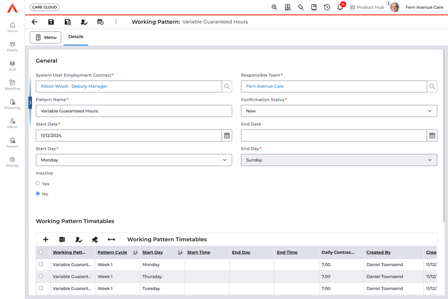The height and width of the screenshot is (299, 448).
Task: Open the Rostering sidebar section
Action: [12, 85]
